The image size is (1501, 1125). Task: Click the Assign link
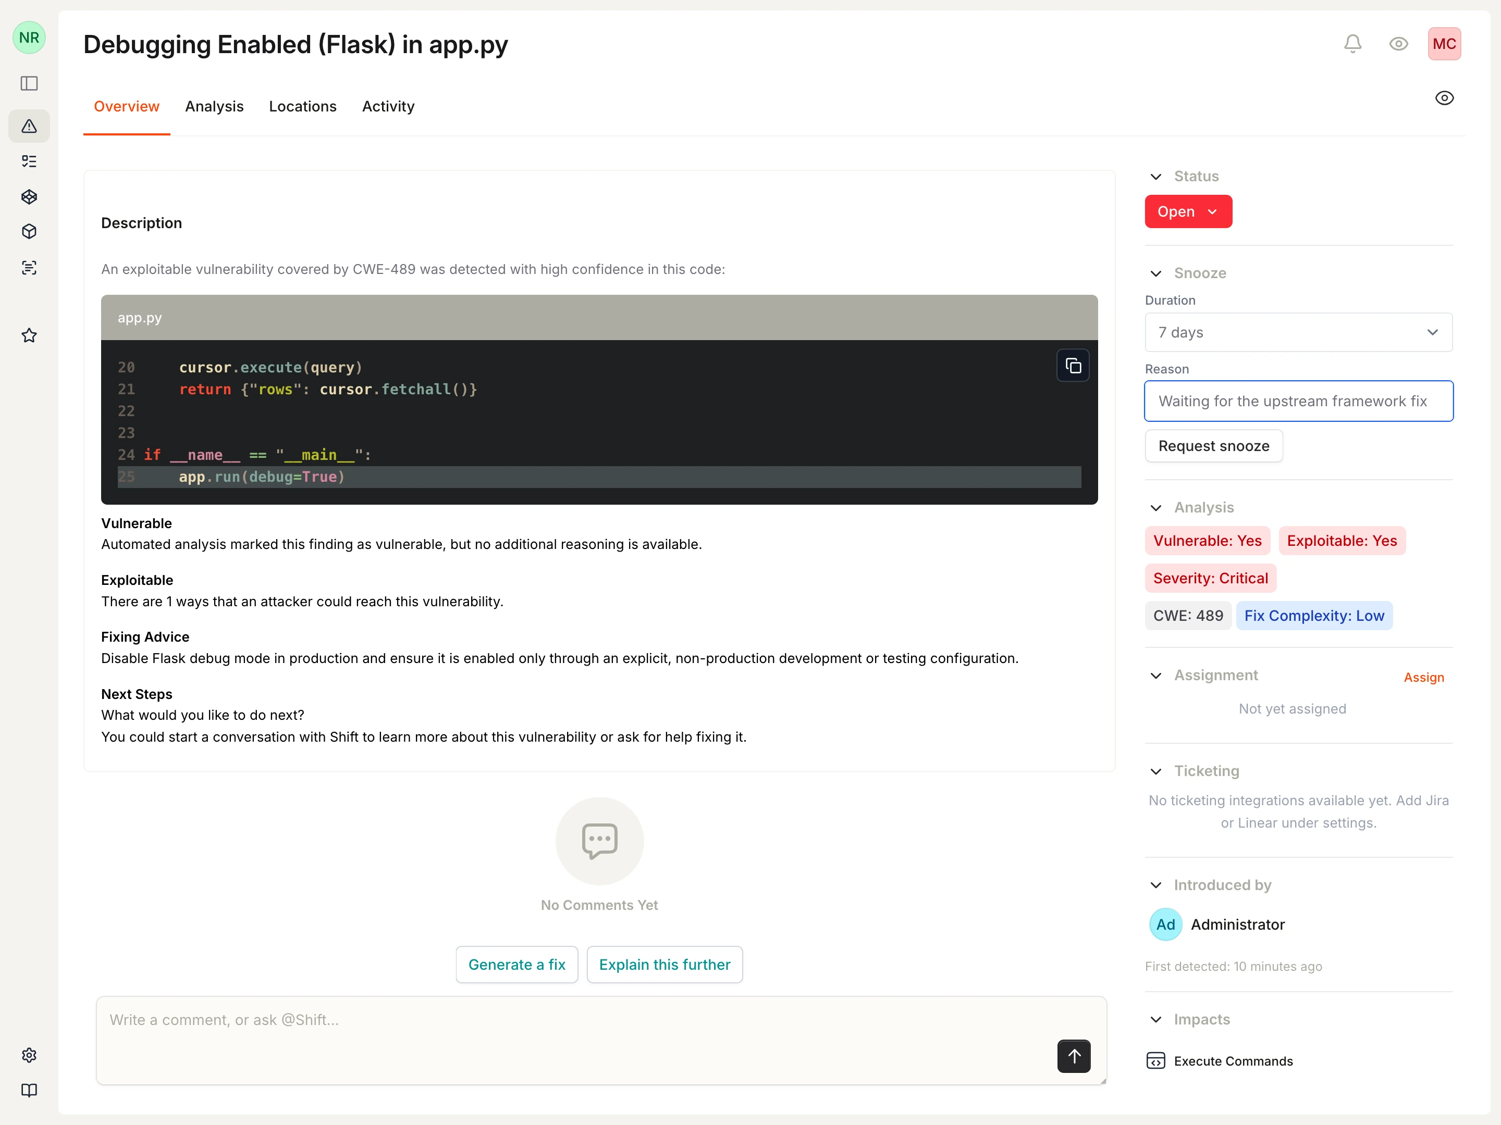(x=1424, y=678)
